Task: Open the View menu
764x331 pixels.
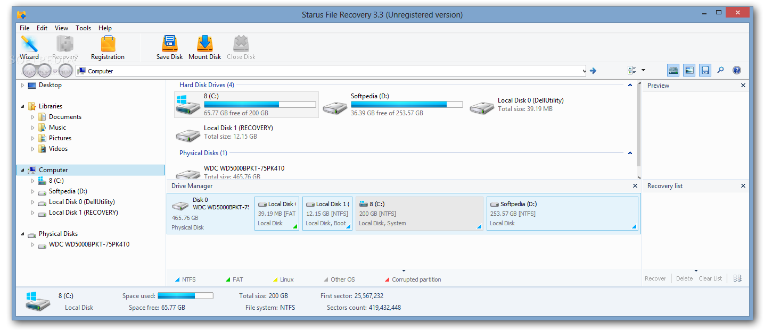Action: (62, 28)
